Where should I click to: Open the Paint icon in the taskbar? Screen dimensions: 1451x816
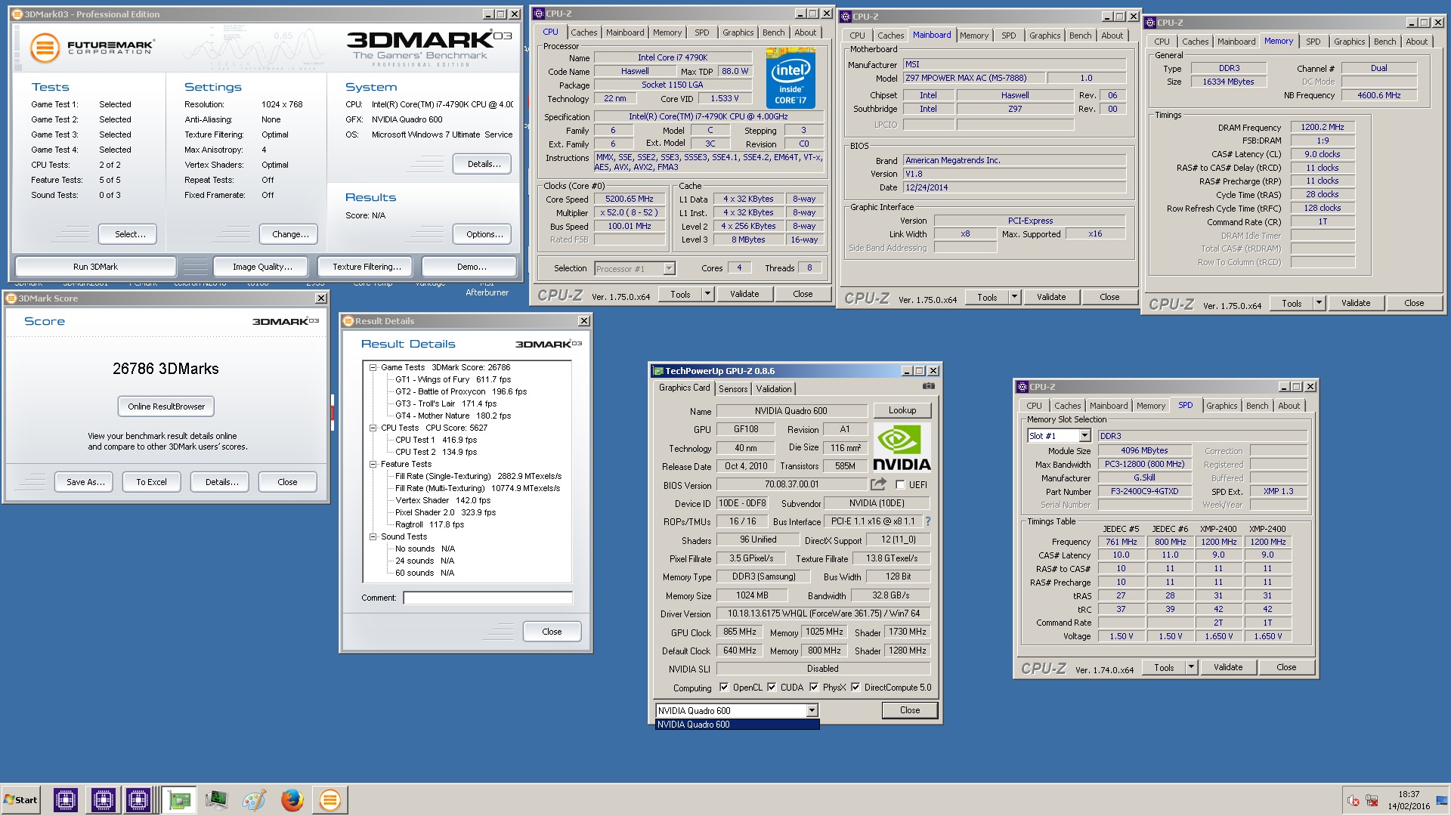click(x=254, y=800)
